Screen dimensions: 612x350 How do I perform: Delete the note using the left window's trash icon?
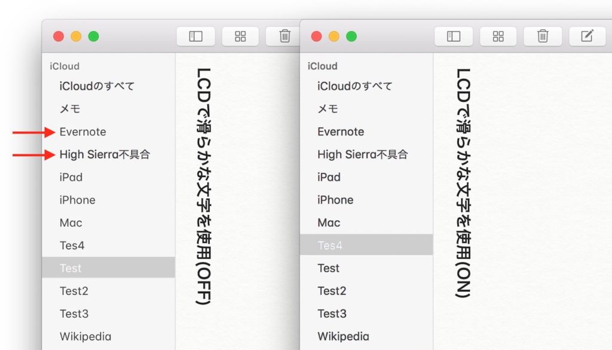284,36
